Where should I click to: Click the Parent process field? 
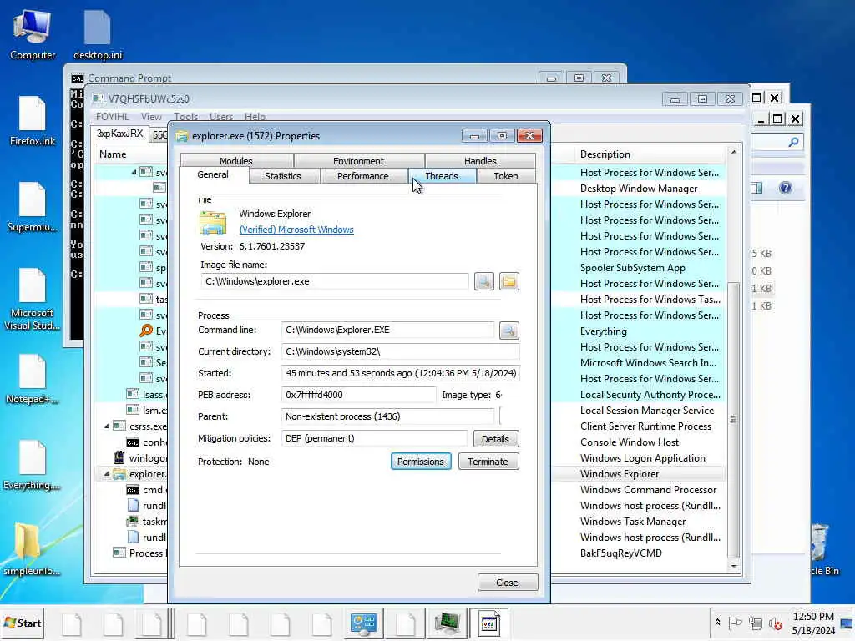[x=387, y=416]
